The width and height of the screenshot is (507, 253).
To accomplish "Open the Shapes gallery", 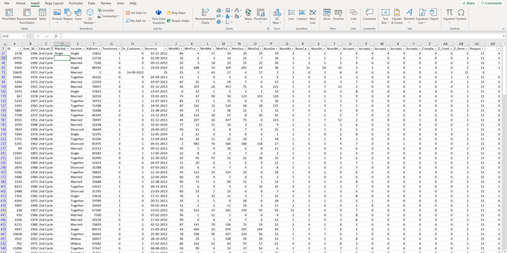I will (x=68, y=17).
